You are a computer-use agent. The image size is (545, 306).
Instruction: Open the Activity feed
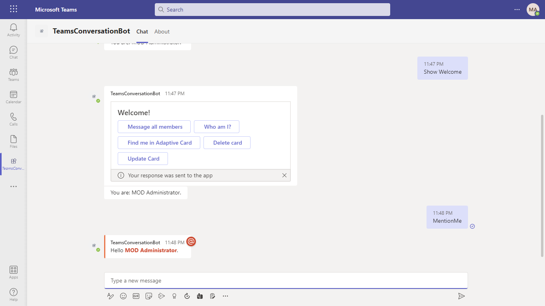click(x=14, y=30)
